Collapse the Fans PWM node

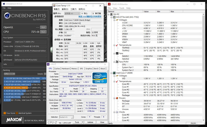(114, 62)
